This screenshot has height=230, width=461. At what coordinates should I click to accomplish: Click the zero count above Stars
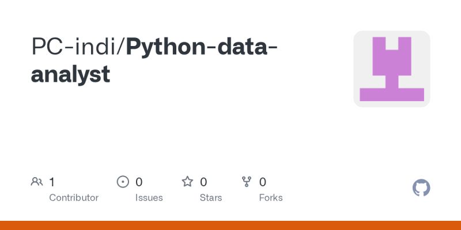click(203, 182)
